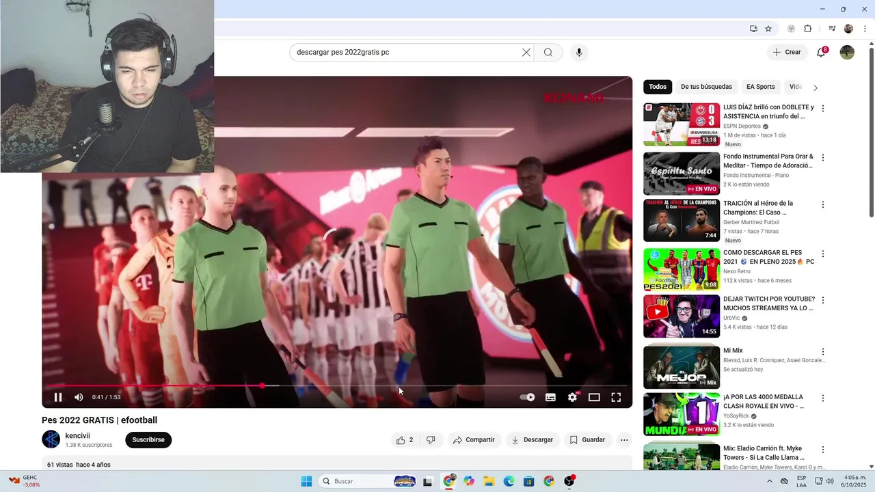Viewport: 875px width, 492px height.
Task: Open options for LUIS DÍAZ video
Action: (x=823, y=109)
